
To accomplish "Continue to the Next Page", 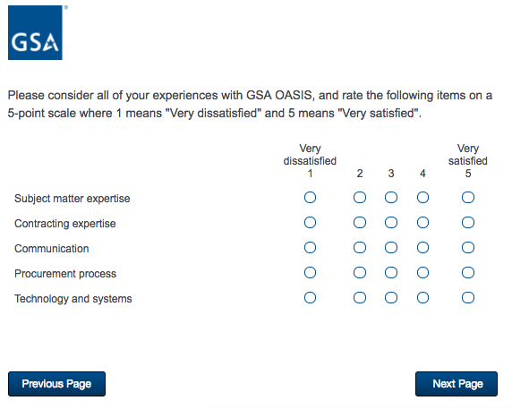I will point(457,384).
